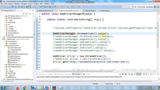Run the program with green Run icon
Viewport: 160px width, 90px height.
tap(45, 7)
